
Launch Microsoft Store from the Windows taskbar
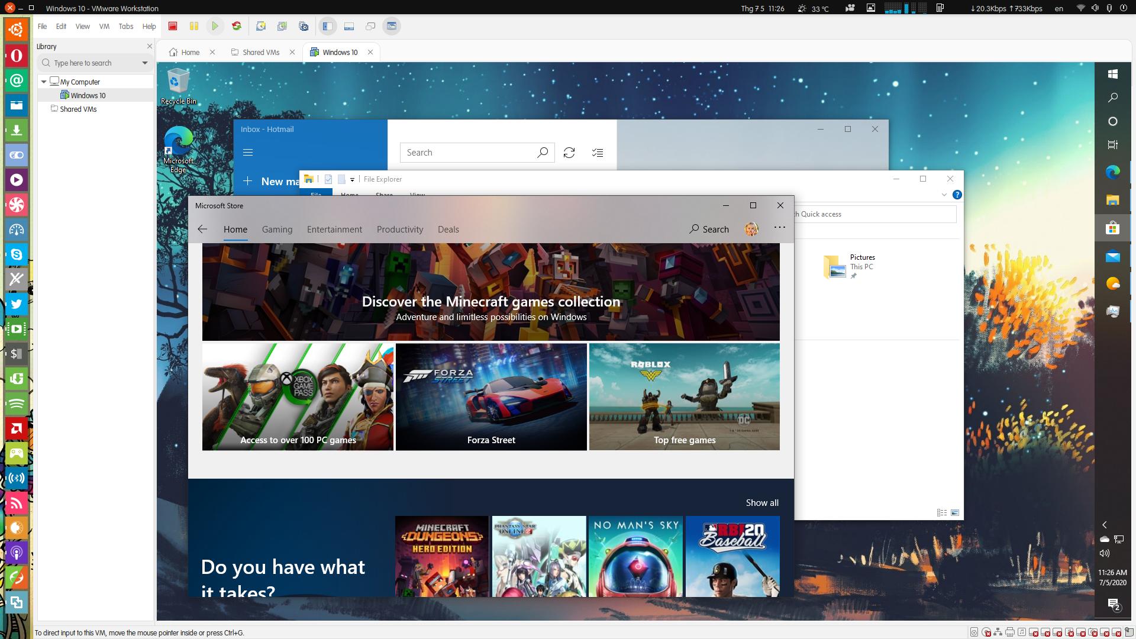tap(1112, 228)
